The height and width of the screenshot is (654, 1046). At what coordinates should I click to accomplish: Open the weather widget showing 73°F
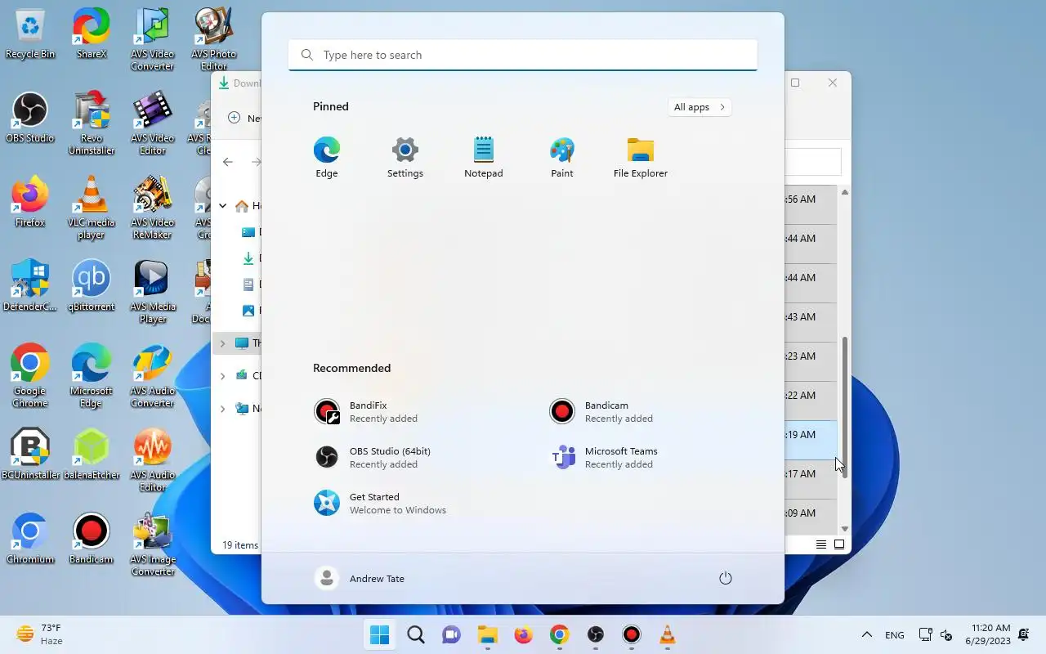point(41,634)
